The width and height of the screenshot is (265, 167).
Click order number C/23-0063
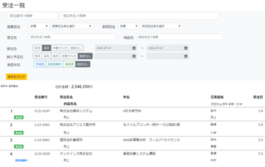coord(42,140)
